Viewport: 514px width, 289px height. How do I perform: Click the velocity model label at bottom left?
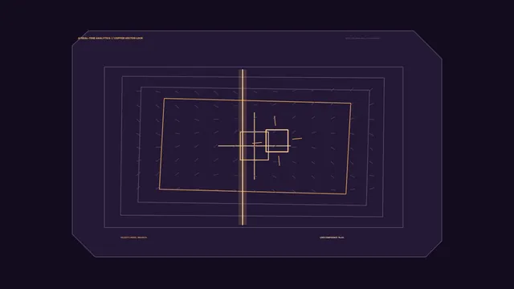[x=134, y=238]
